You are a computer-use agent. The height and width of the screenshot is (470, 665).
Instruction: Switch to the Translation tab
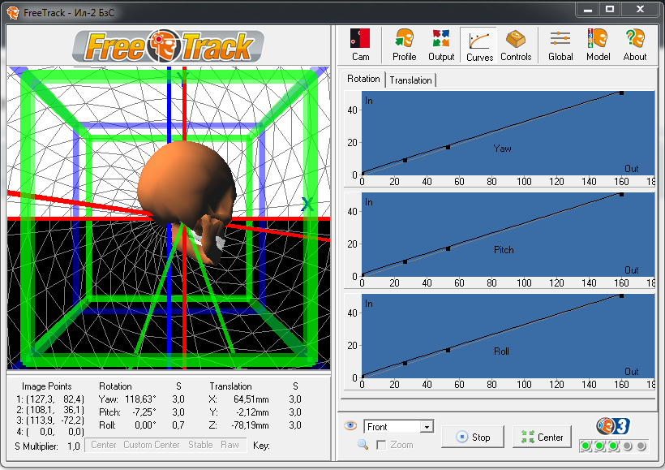click(x=410, y=80)
